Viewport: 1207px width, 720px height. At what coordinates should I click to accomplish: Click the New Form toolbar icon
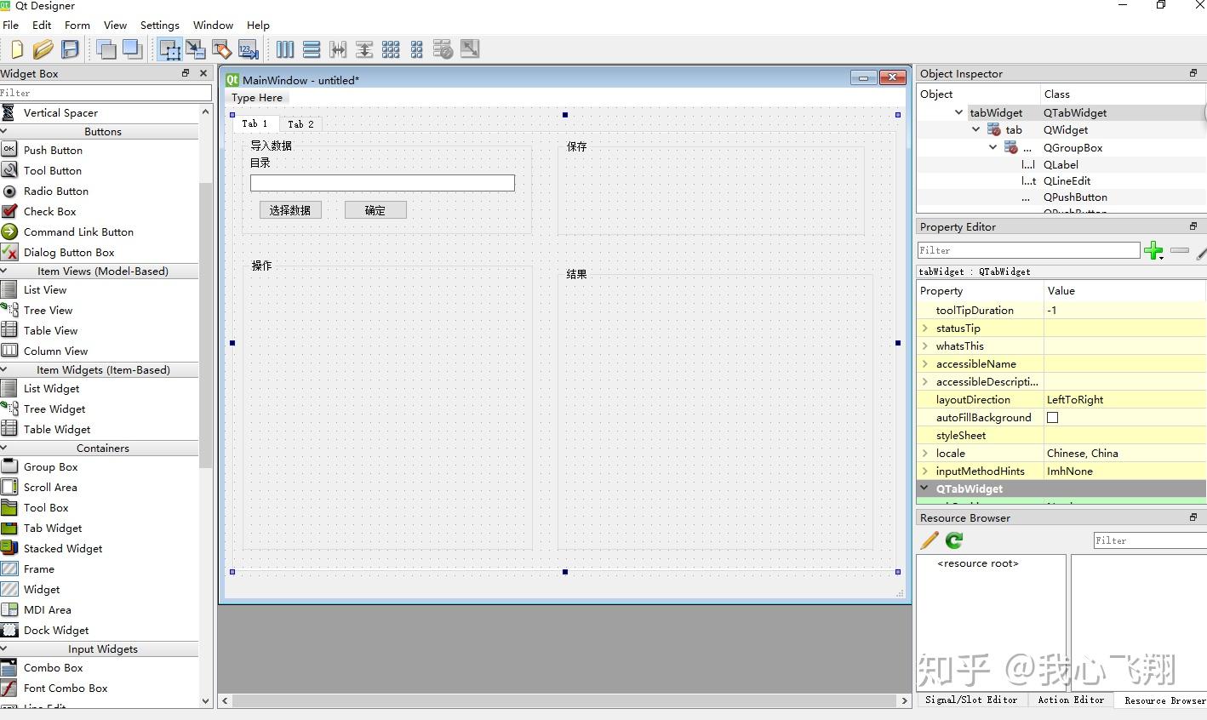pos(15,49)
